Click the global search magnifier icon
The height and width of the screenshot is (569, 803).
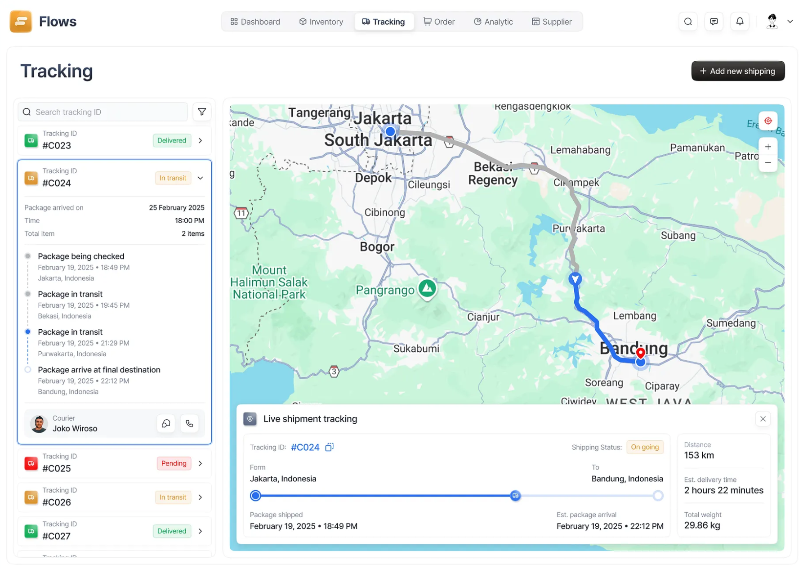tap(687, 21)
